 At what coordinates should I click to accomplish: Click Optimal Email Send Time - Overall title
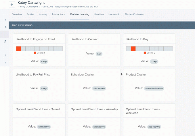[x=38, y=109]
